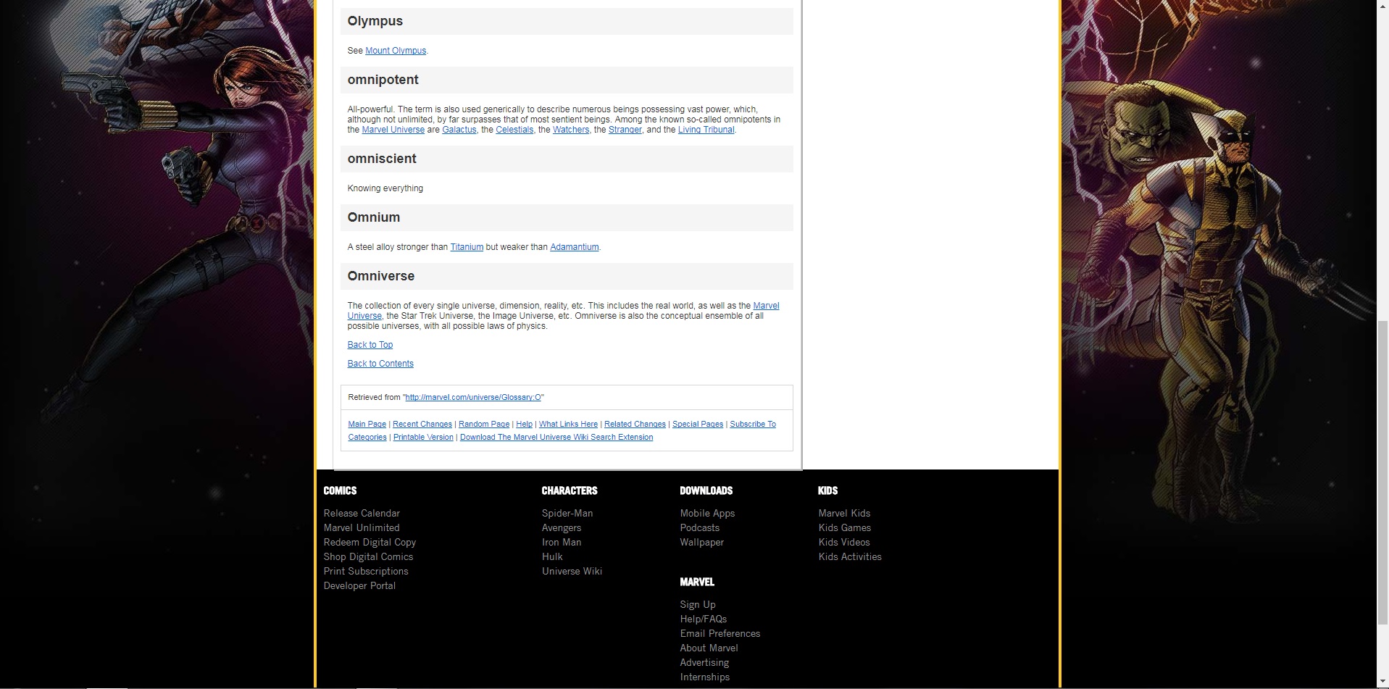Click the omniscient entry heading
This screenshot has height=689, width=1389.
[382, 159]
